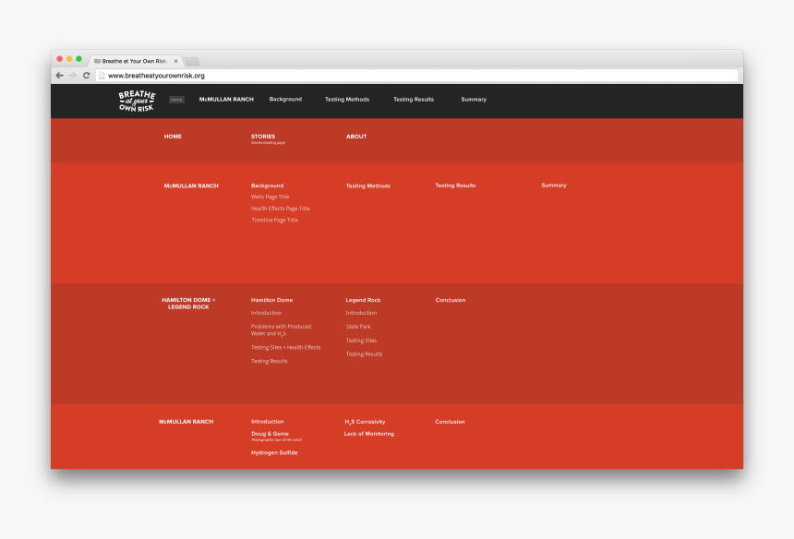
Task: Click yellow minimize window button
Action: click(x=69, y=59)
